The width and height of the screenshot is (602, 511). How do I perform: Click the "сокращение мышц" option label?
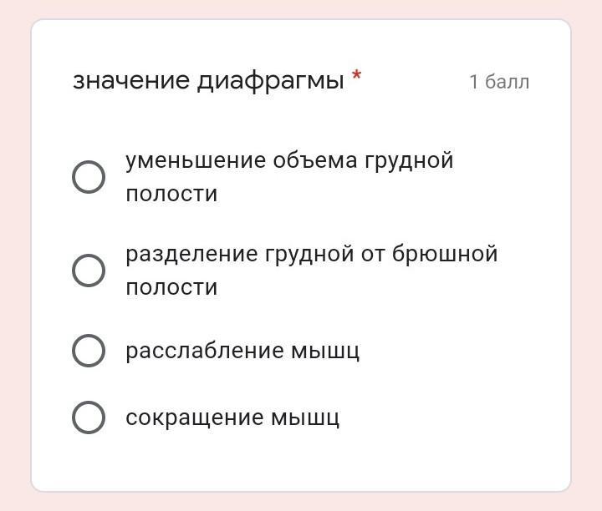232,417
